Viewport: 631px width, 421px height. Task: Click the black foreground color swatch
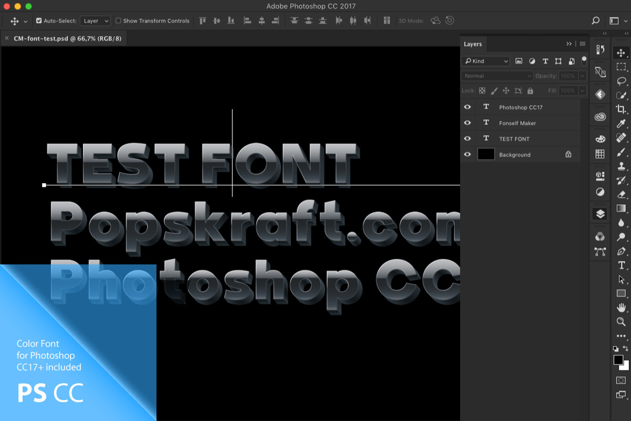pos(618,360)
